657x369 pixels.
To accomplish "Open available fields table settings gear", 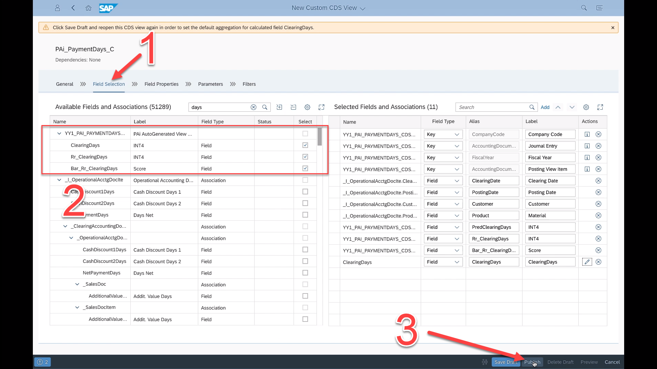I will [307, 107].
